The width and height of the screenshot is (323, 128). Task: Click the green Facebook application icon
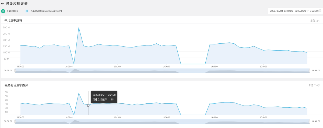pos(3,11)
